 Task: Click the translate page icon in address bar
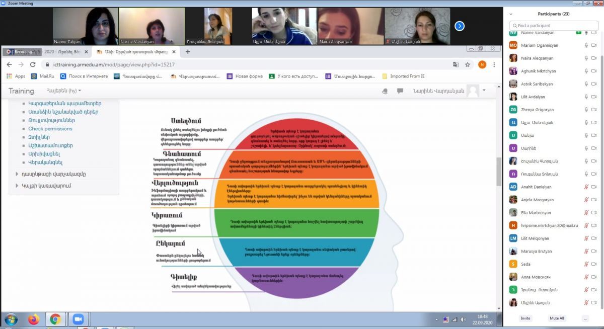456,64
